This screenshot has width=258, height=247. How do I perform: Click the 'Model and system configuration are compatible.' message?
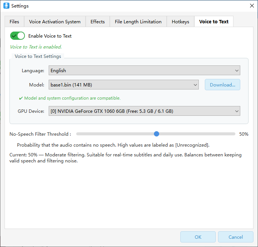[x=72, y=98]
